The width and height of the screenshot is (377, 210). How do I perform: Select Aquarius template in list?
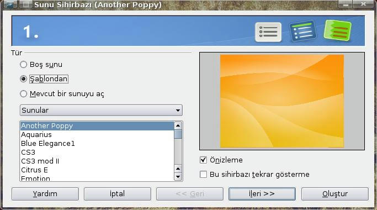tap(97, 135)
